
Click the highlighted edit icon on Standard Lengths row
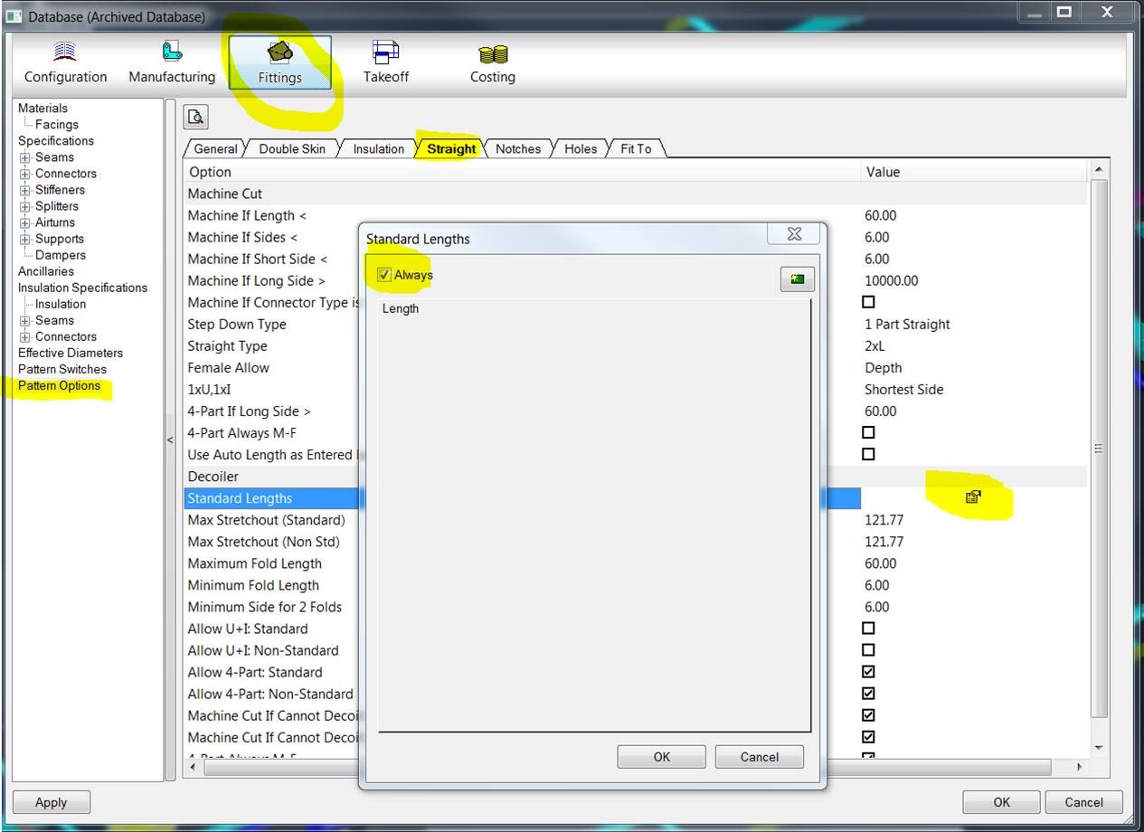971,496
